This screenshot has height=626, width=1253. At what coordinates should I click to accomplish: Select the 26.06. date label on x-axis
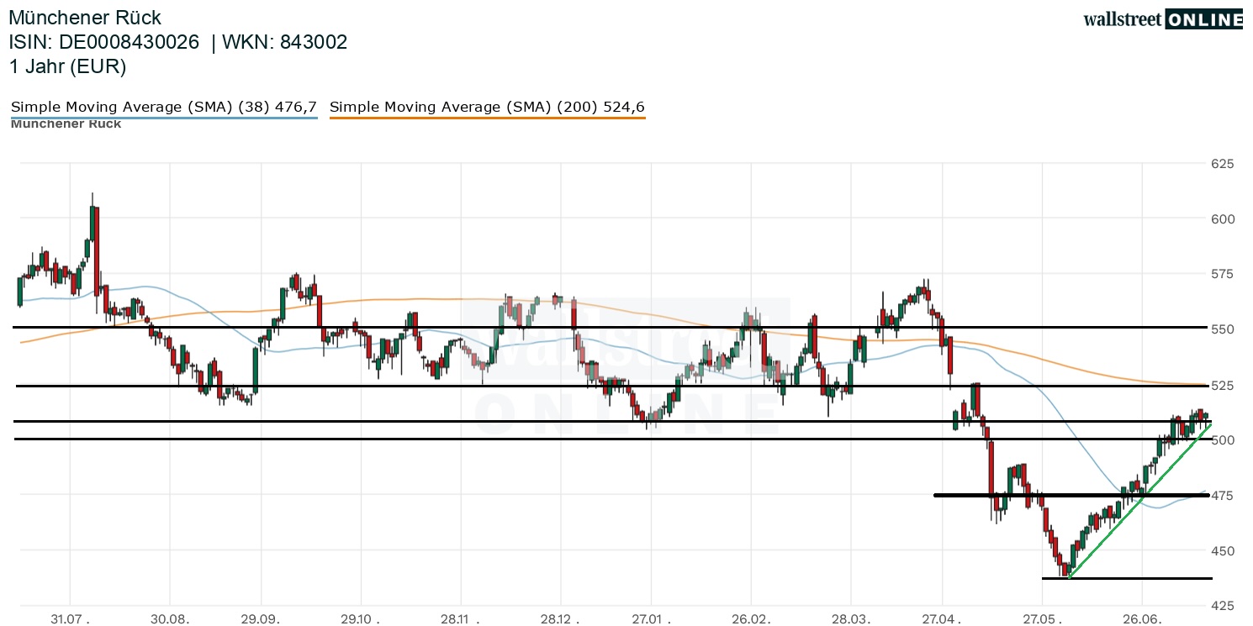pos(1142,618)
